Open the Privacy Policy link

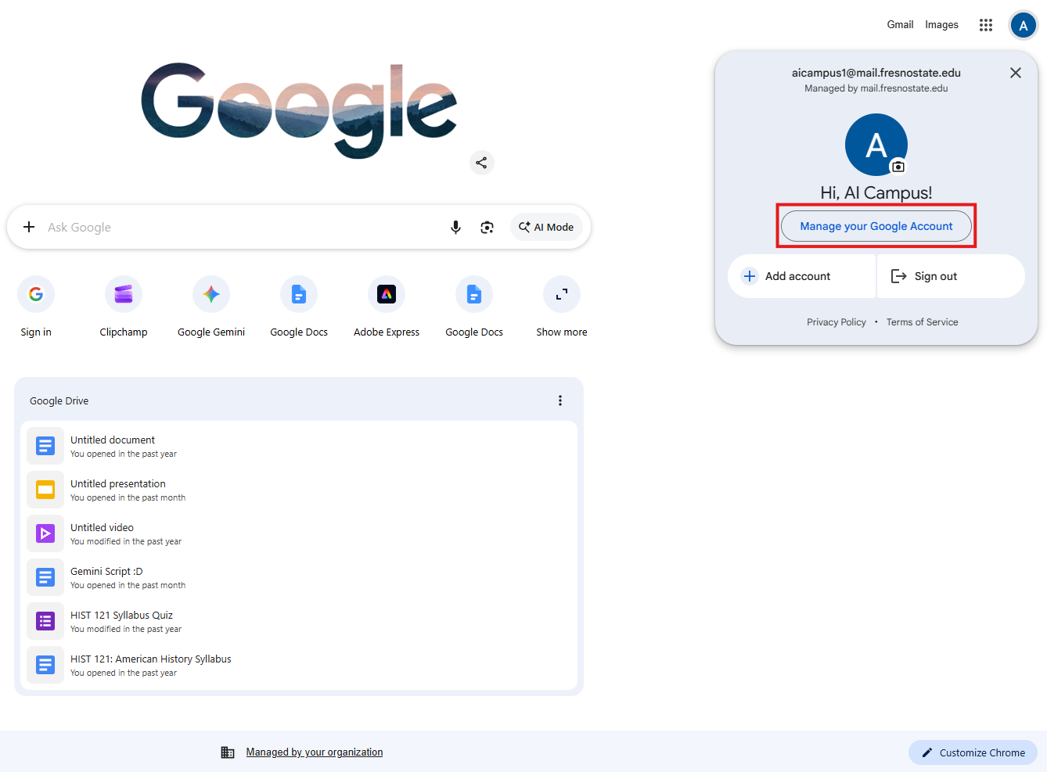(837, 322)
